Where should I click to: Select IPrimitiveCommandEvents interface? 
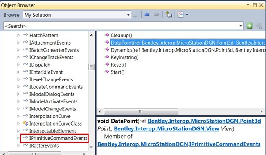tap(59, 138)
